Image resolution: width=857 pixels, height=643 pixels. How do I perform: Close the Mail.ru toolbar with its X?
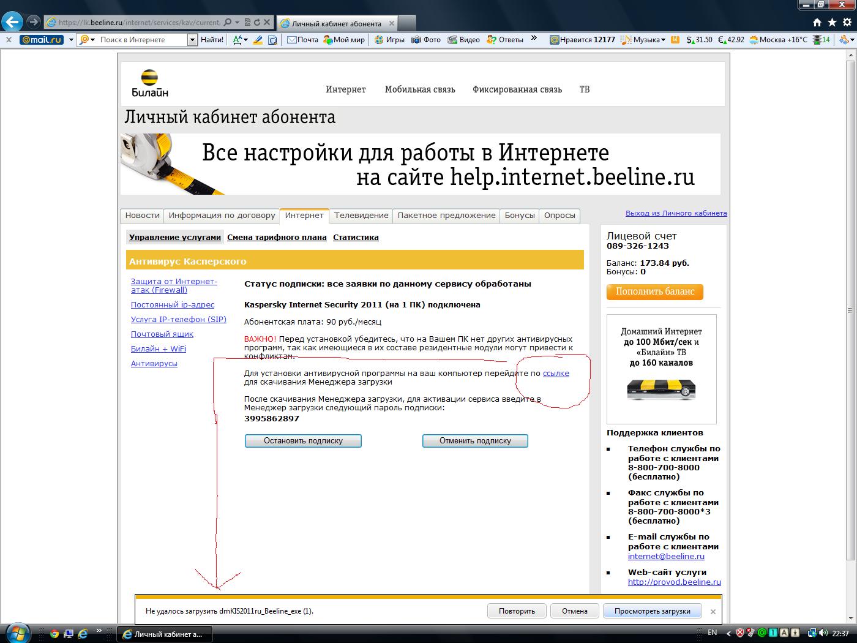click(9, 40)
